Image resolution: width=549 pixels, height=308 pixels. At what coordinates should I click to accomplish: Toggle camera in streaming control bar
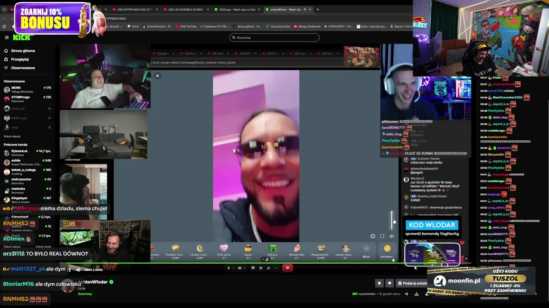tap(240, 268)
